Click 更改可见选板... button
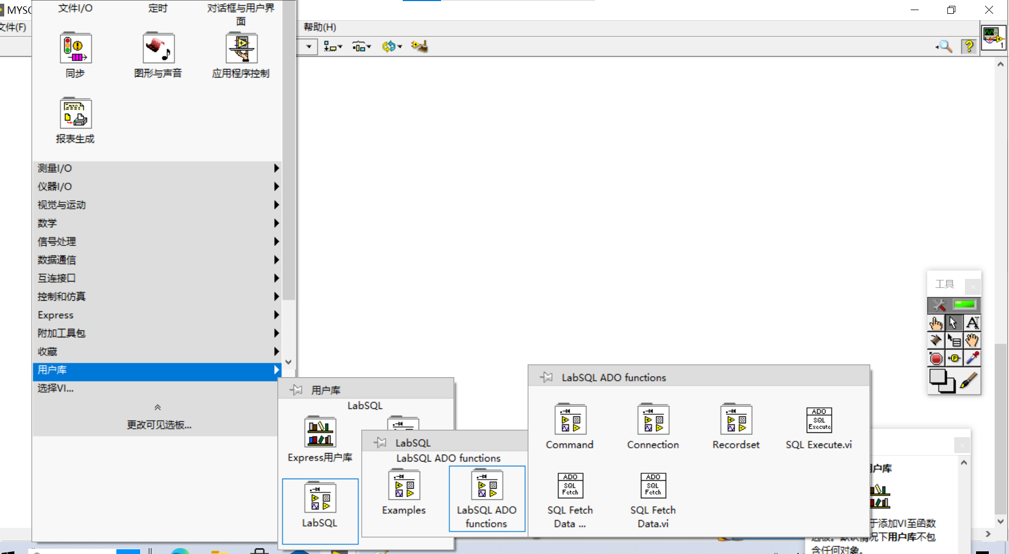The width and height of the screenshot is (1009, 554). [x=158, y=424]
